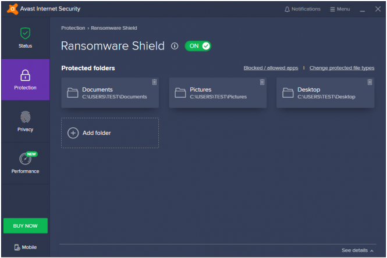Open Blocked / allowed apps link
Viewport: 387px width, 258px height.
(x=271, y=68)
